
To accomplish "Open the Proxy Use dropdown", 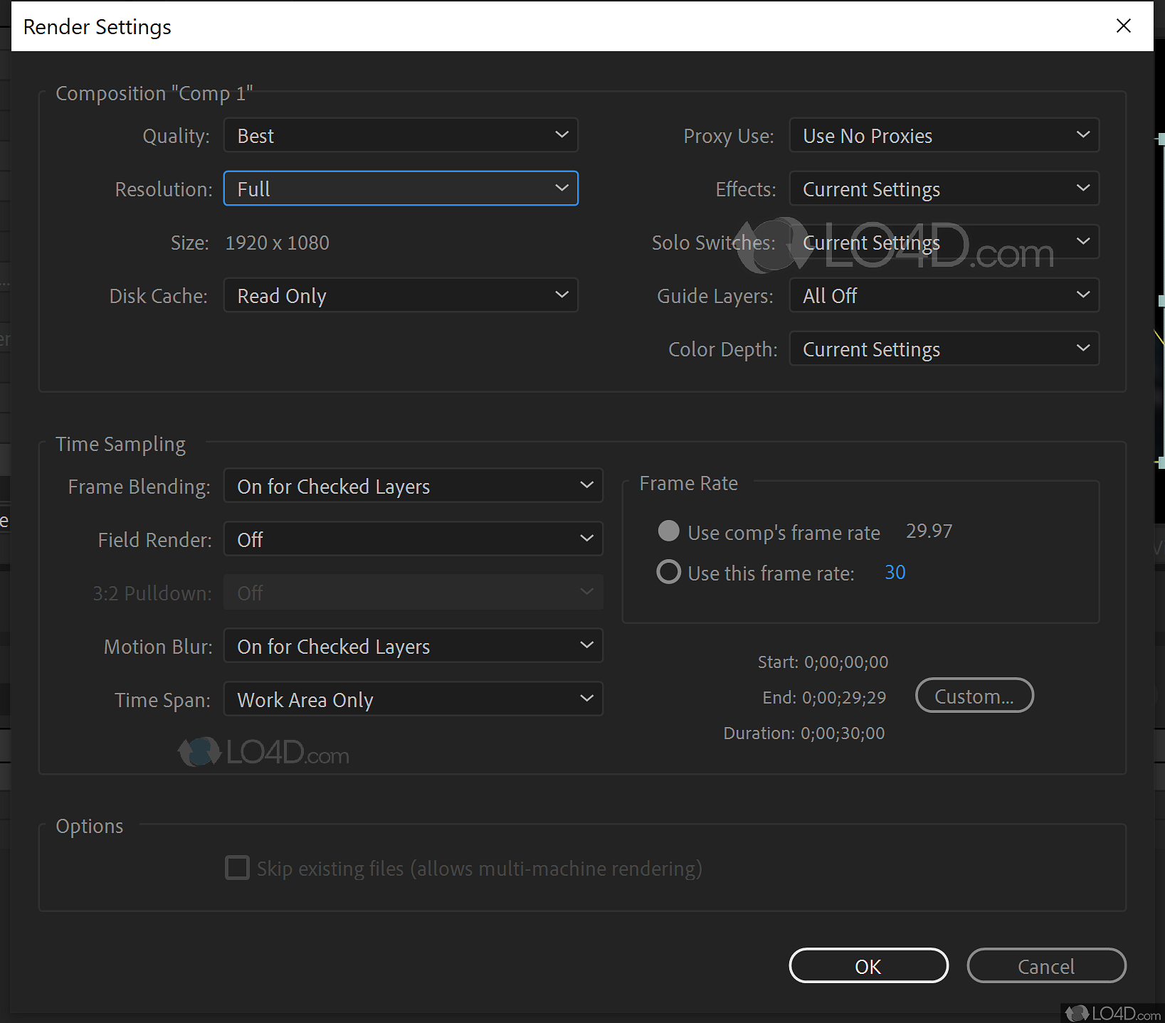I will tap(943, 135).
